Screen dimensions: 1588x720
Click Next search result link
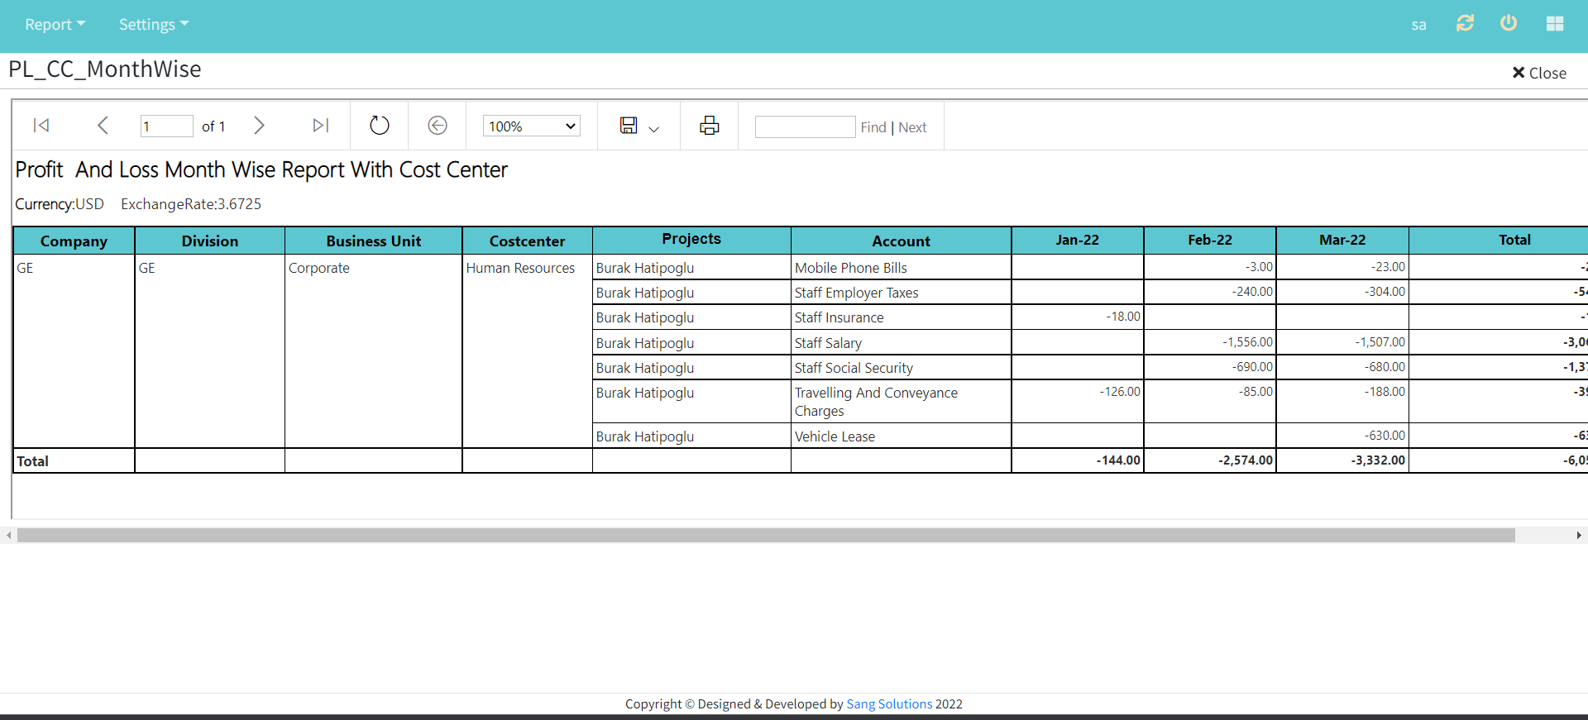[912, 127]
